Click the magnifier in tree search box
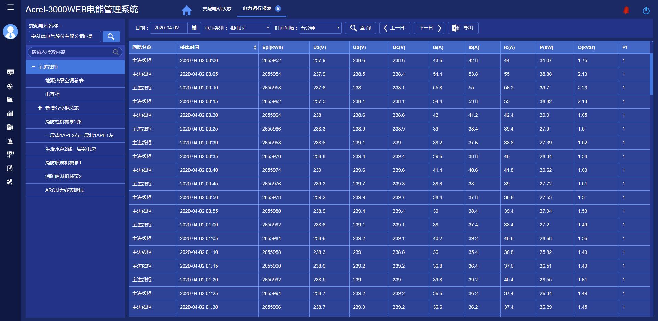 116,52
